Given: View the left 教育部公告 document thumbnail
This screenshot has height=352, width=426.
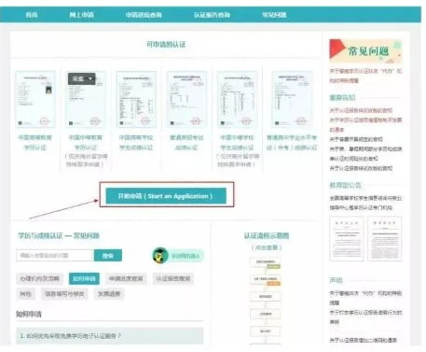Looking at the screenshot, I should point(347,238).
